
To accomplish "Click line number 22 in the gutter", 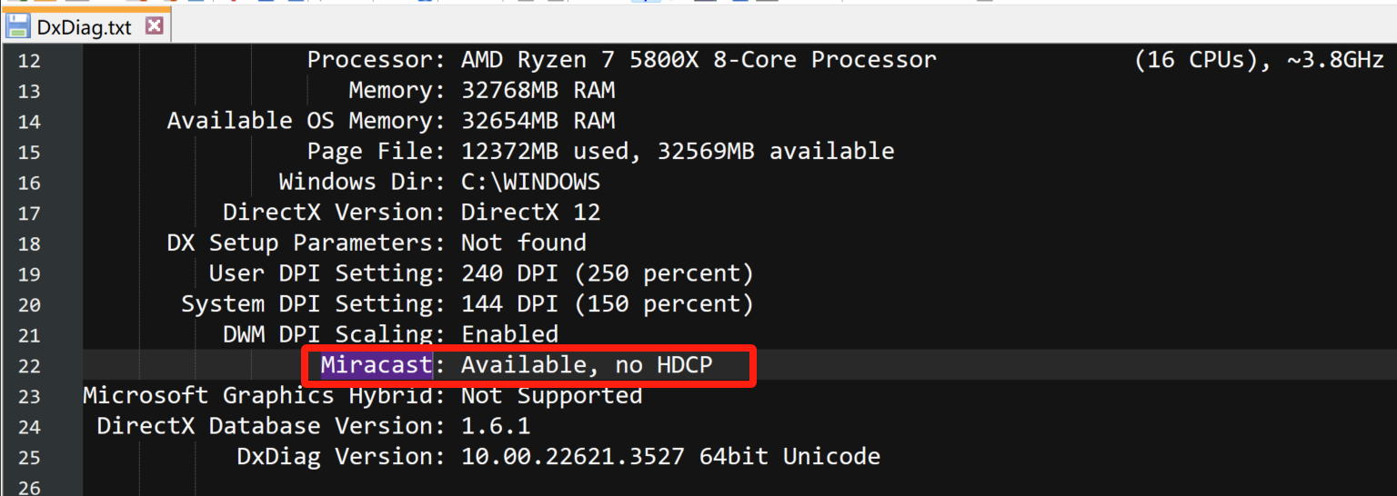I will 29,366.
